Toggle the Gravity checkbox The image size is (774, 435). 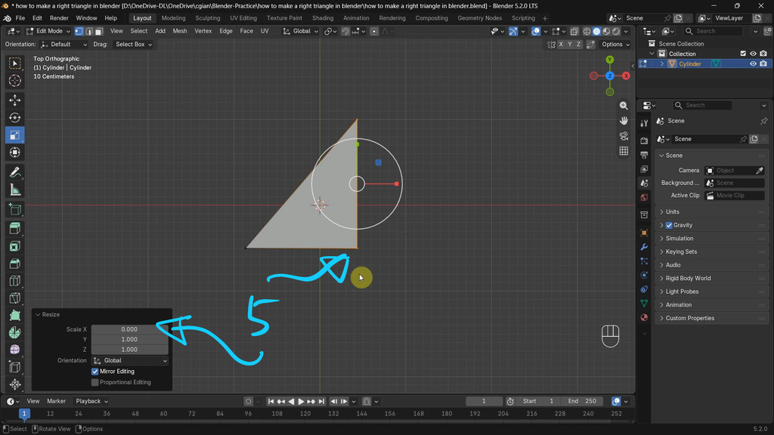[x=669, y=225]
